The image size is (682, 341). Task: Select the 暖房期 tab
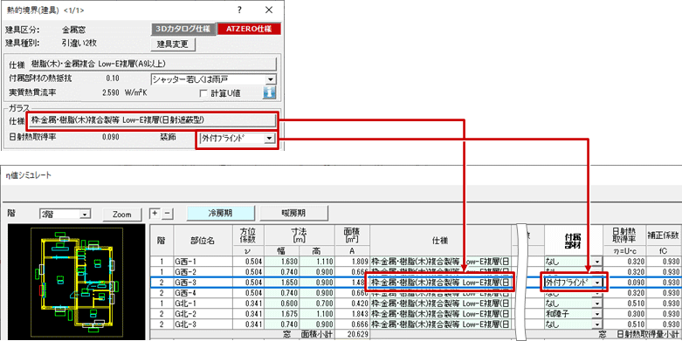[x=293, y=214]
